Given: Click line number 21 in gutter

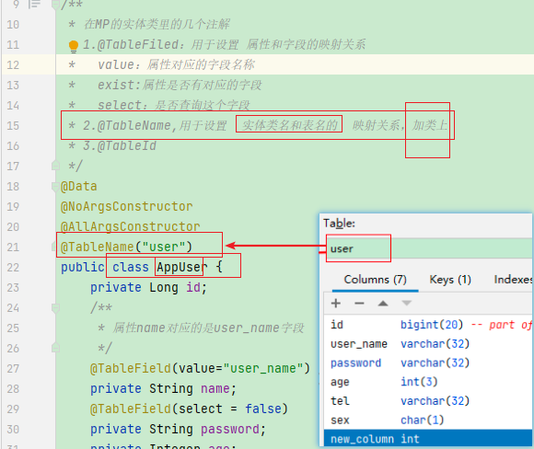Looking at the screenshot, I should [x=13, y=247].
